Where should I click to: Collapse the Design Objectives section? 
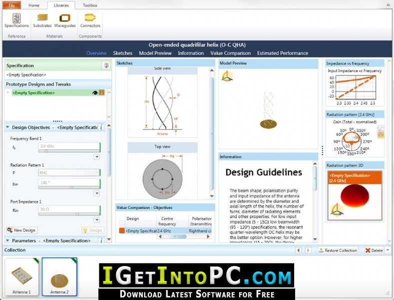(7, 127)
